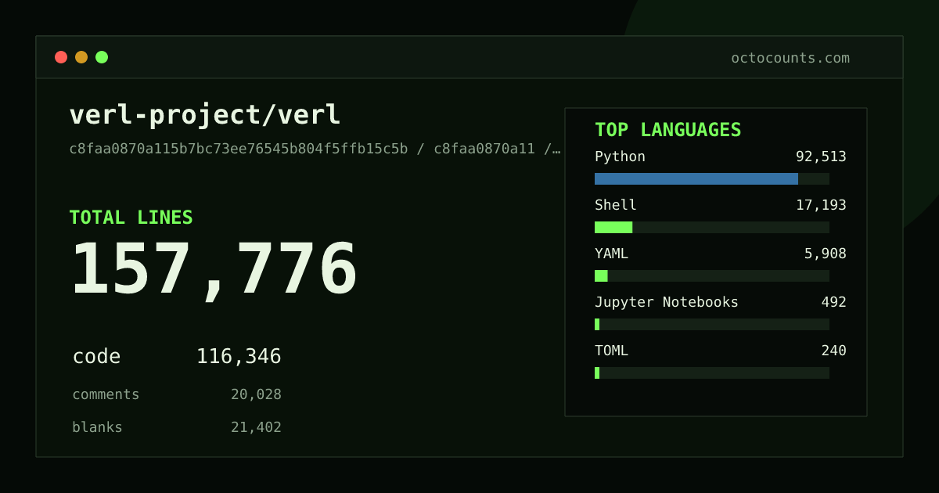This screenshot has width=939, height=493.
Task: Select the TOML count 240
Action: tap(834, 351)
